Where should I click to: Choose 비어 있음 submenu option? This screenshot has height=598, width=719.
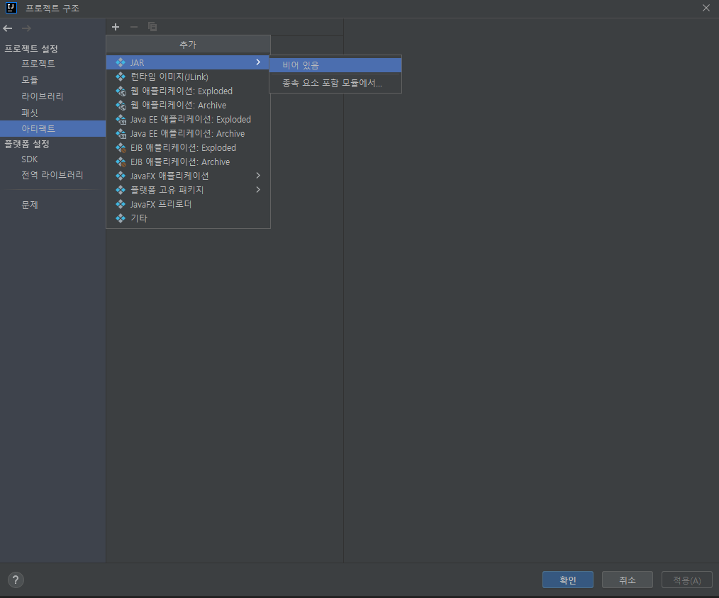click(x=335, y=65)
